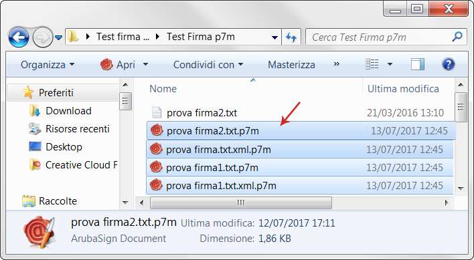This screenshot has width=474, height=260.
Task: Open Help with the blue question mark
Action: tap(448, 64)
